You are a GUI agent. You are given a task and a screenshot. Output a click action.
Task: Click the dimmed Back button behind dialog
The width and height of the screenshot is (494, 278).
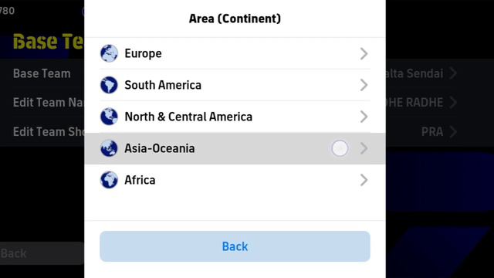coord(42,253)
